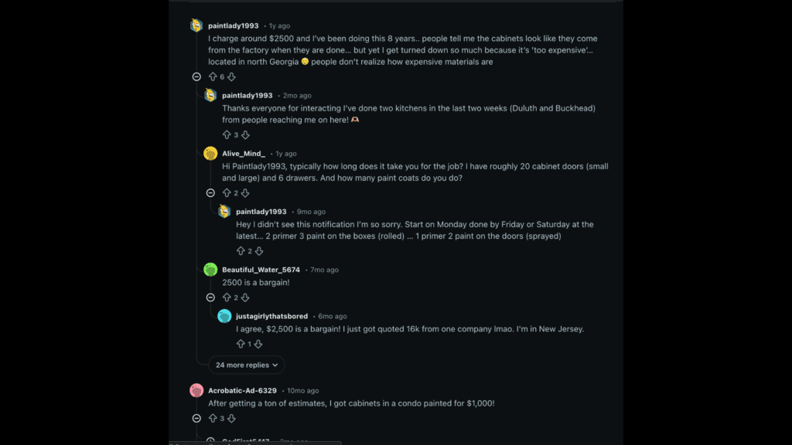Collapse Alive_Mind_'s comment thread
Image resolution: width=792 pixels, height=445 pixels.
pyautogui.click(x=209, y=192)
